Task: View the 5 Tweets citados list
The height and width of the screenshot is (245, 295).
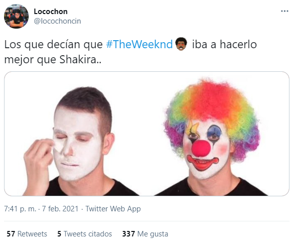Action: point(84,234)
